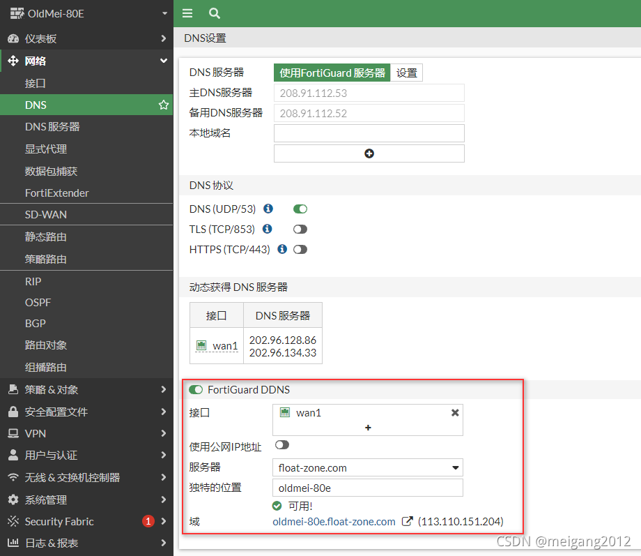This screenshot has width=641, height=556.
Task: Open the oldmei-80e.float-zone.com link
Action: click(334, 521)
